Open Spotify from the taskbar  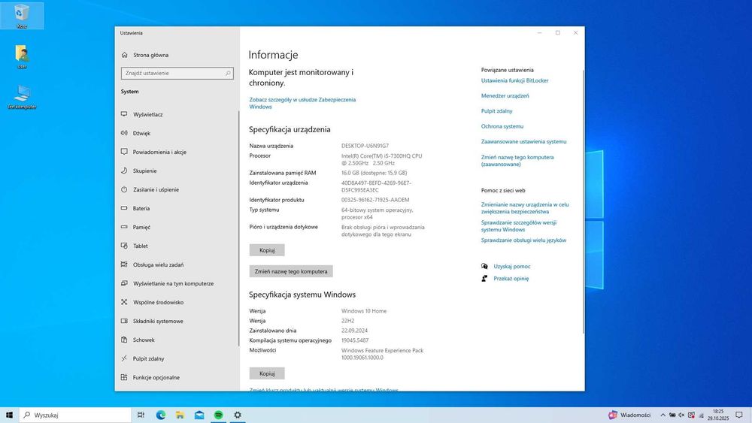218,415
